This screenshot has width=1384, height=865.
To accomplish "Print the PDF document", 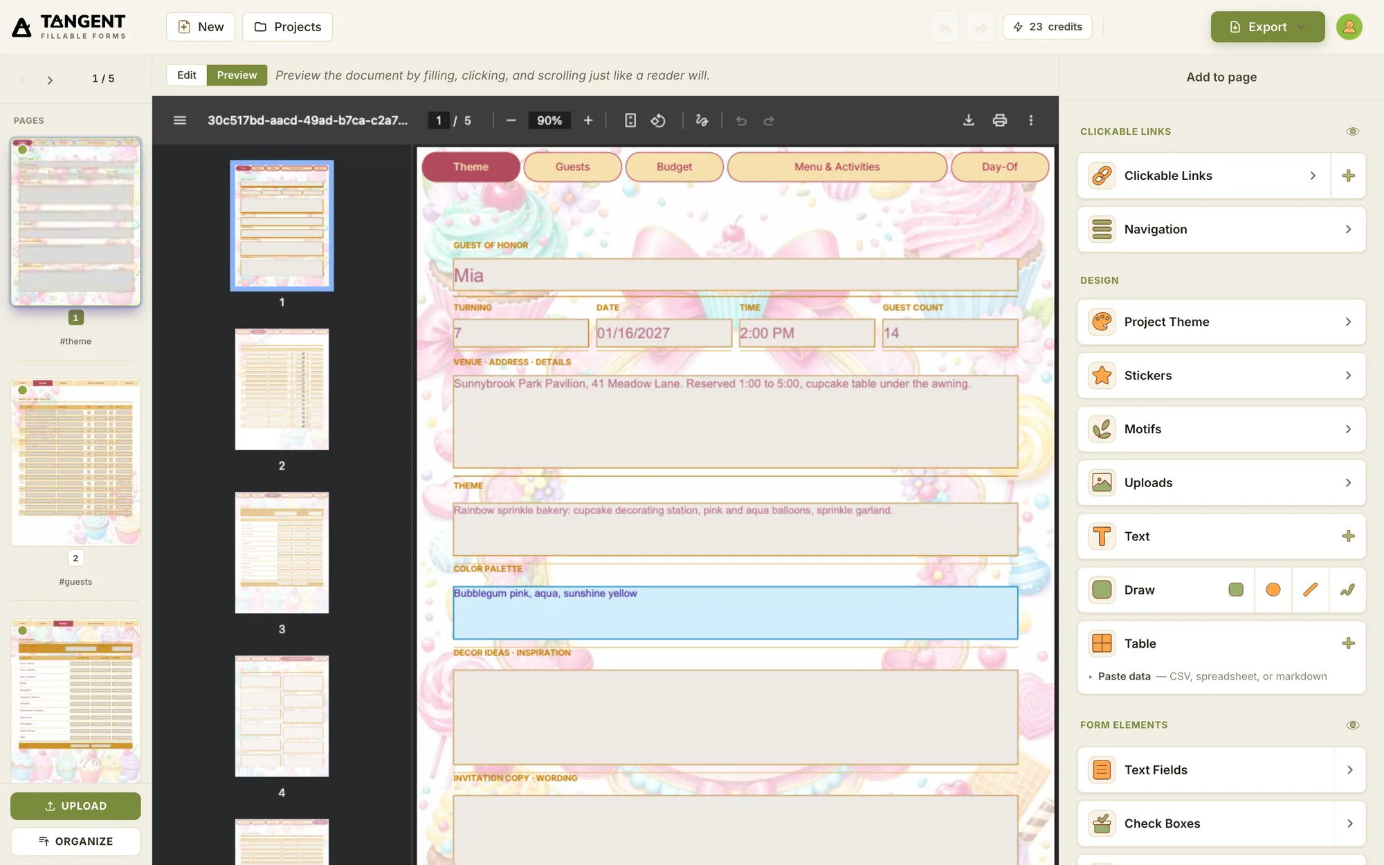I will 1000,120.
